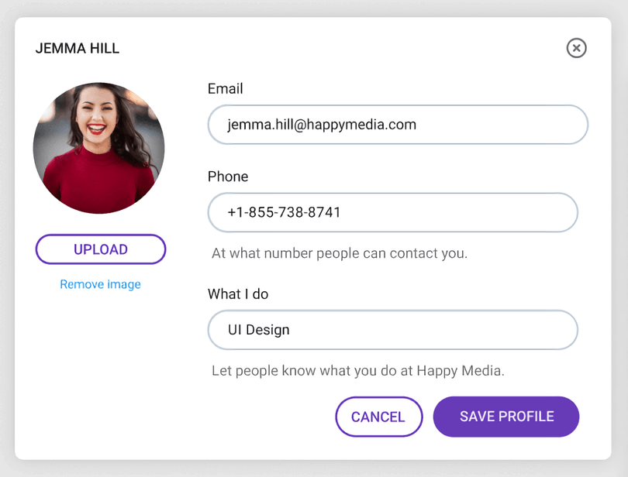Screen dimensions: 628x477
Task: Click the red sweater in the photo
Action: point(98,180)
